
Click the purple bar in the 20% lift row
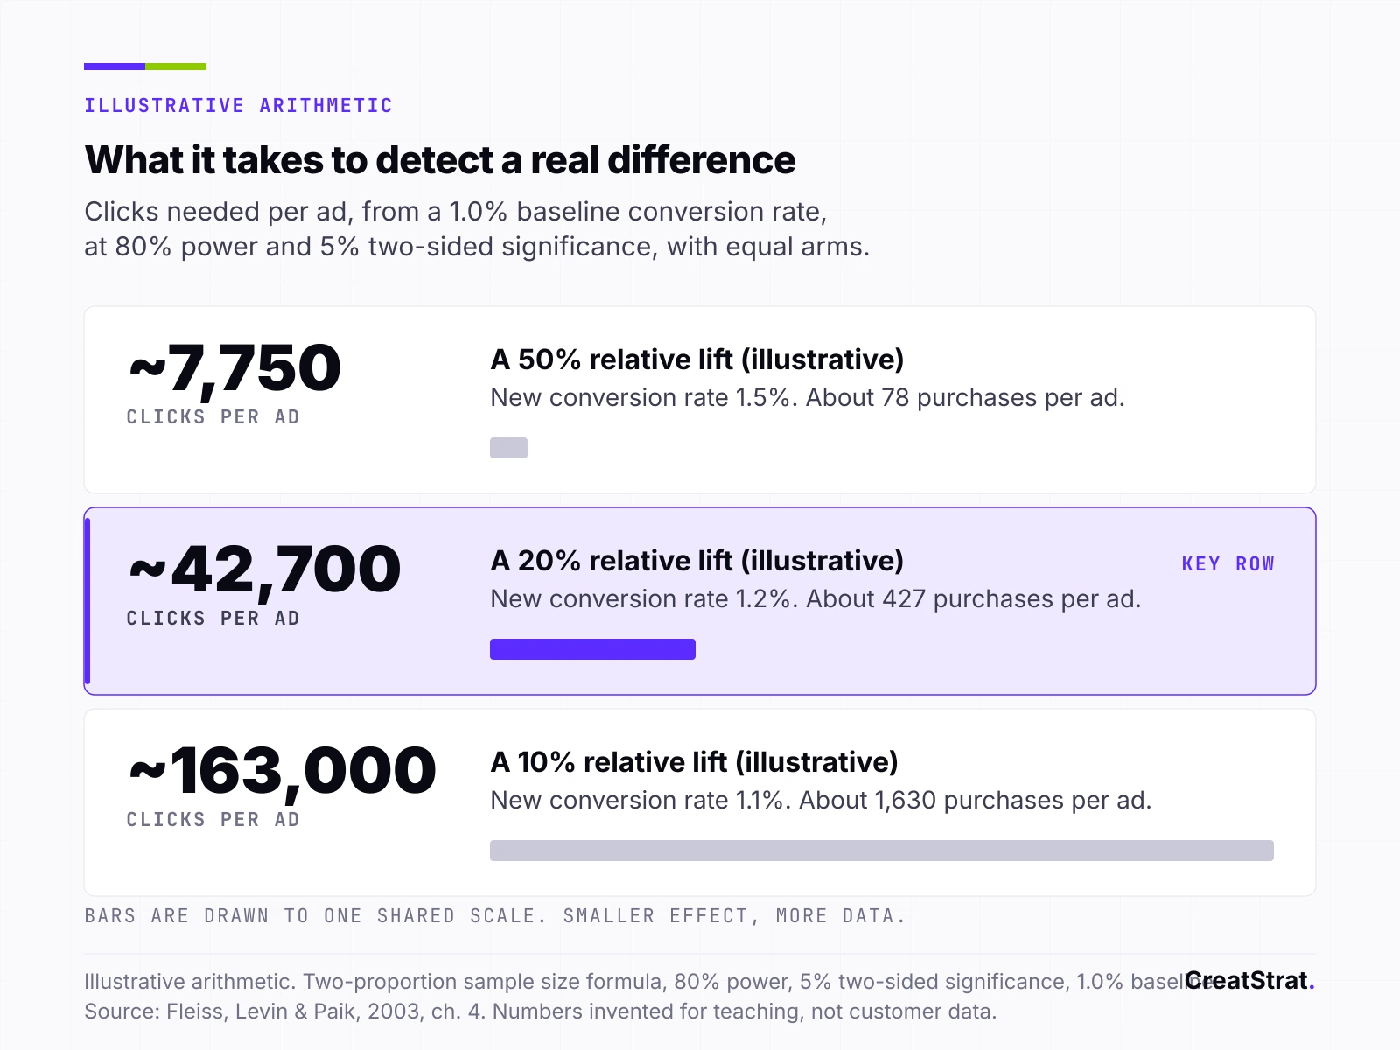click(592, 649)
